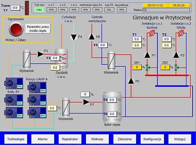196x145 pixels.
Task: Click the Wyloguj button
Action: (180, 139)
